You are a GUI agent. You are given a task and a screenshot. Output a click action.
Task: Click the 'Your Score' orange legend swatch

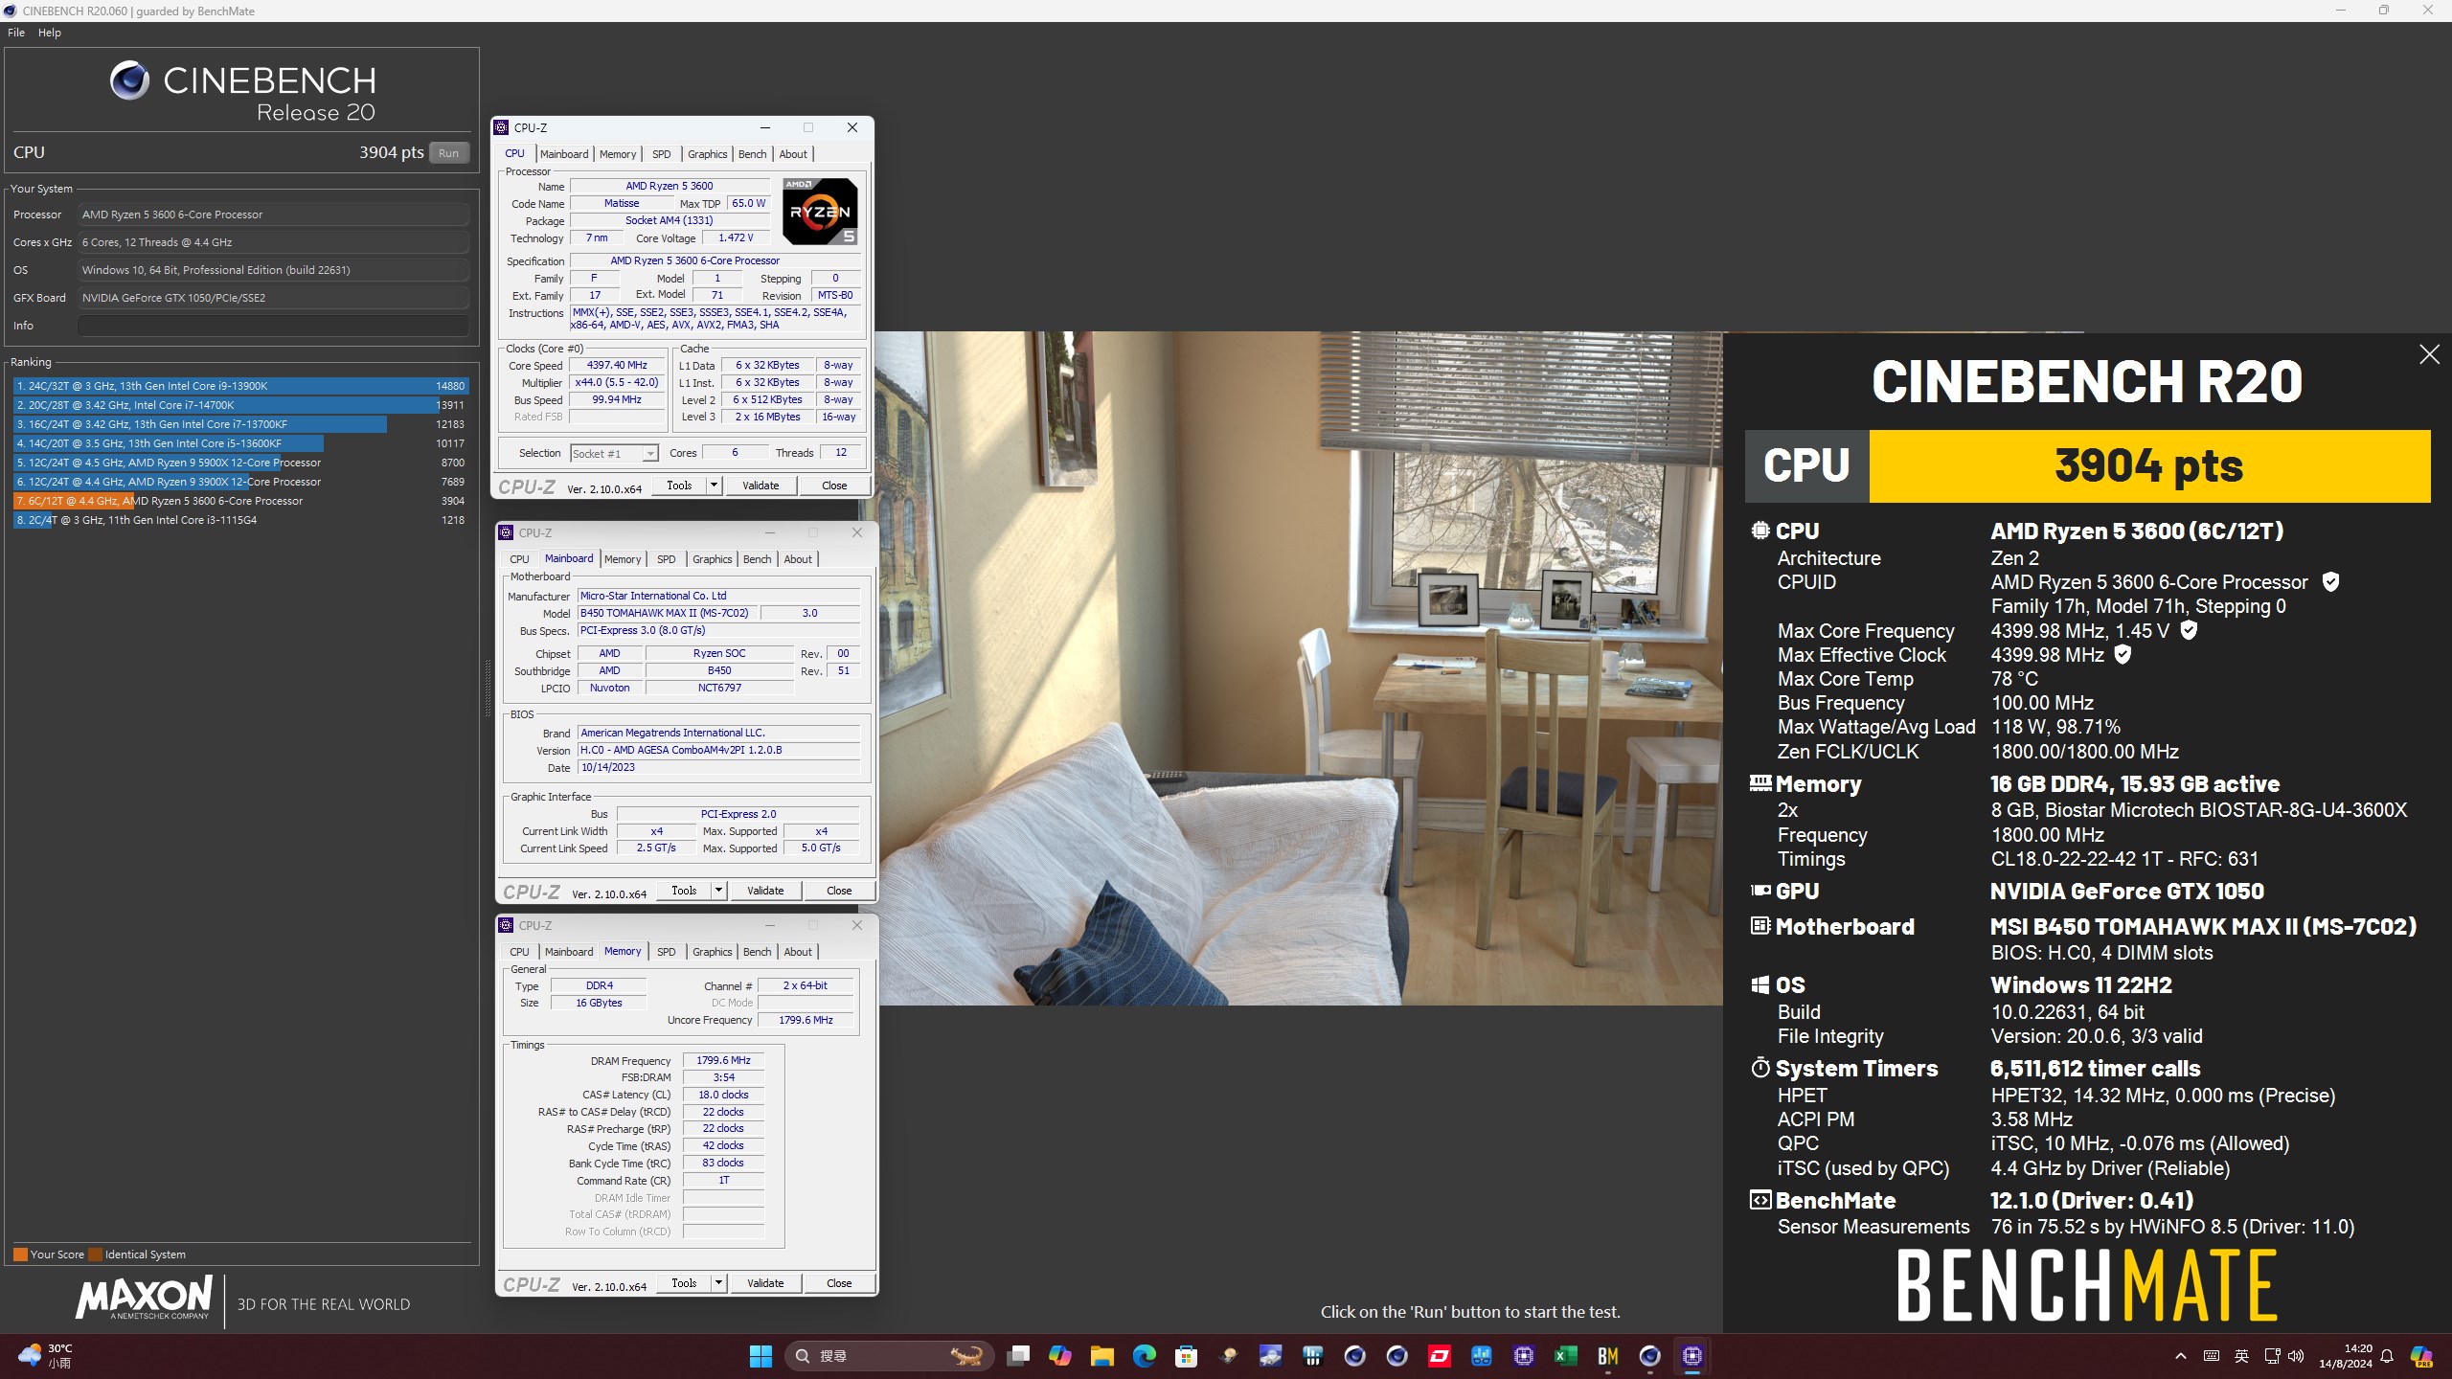20,1255
